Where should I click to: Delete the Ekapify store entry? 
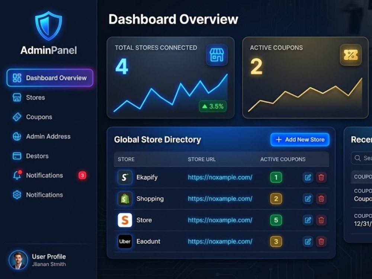tap(321, 177)
